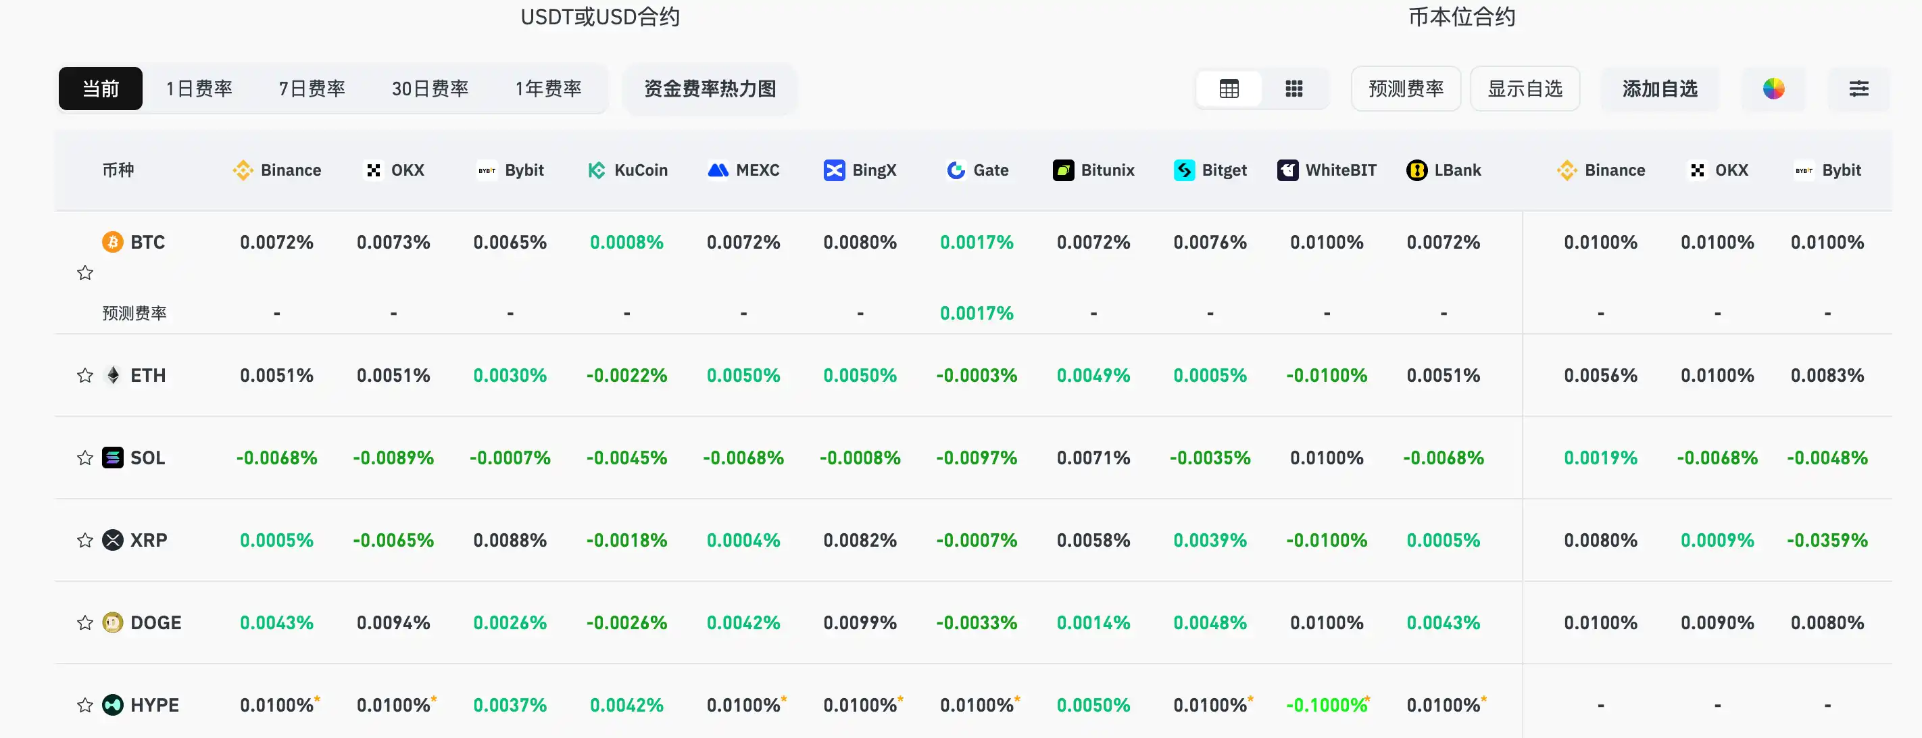The width and height of the screenshot is (1922, 738).
Task: Select the 当前 tab
Action: (101, 89)
